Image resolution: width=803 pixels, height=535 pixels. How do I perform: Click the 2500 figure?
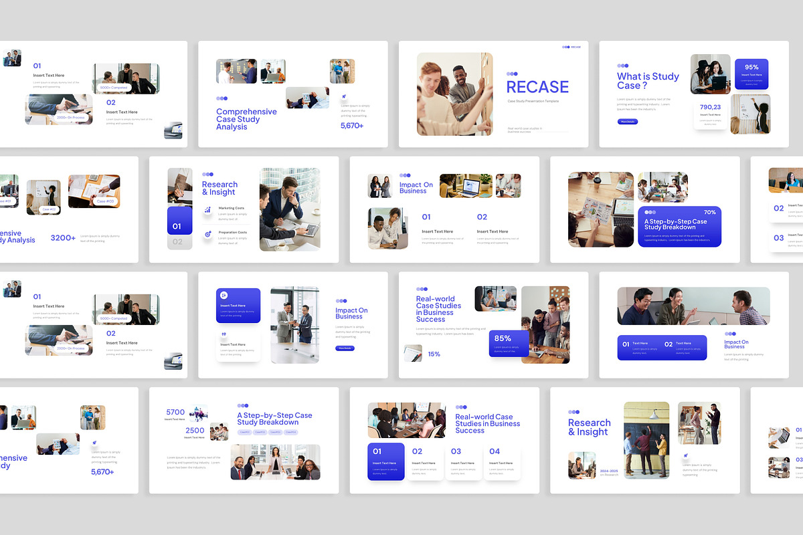click(195, 431)
